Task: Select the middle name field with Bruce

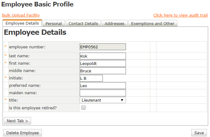Action: [x=103, y=71]
